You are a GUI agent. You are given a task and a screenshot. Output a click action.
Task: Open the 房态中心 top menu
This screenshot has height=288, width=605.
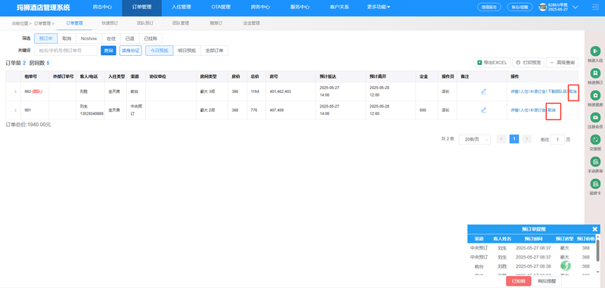click(x=102, y=8)
